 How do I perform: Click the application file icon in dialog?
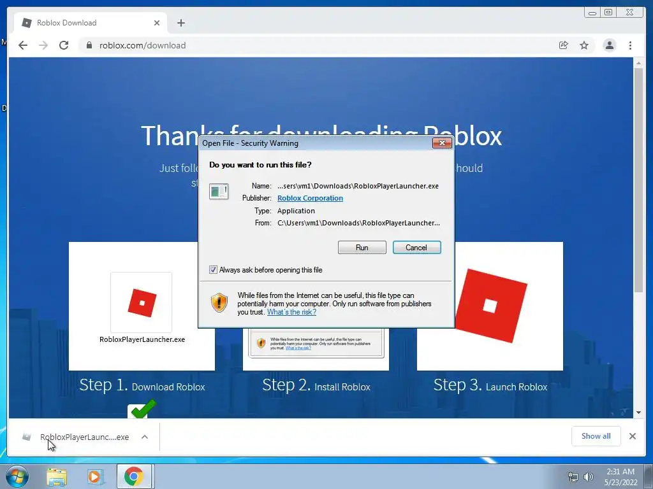tap(219, 192)
